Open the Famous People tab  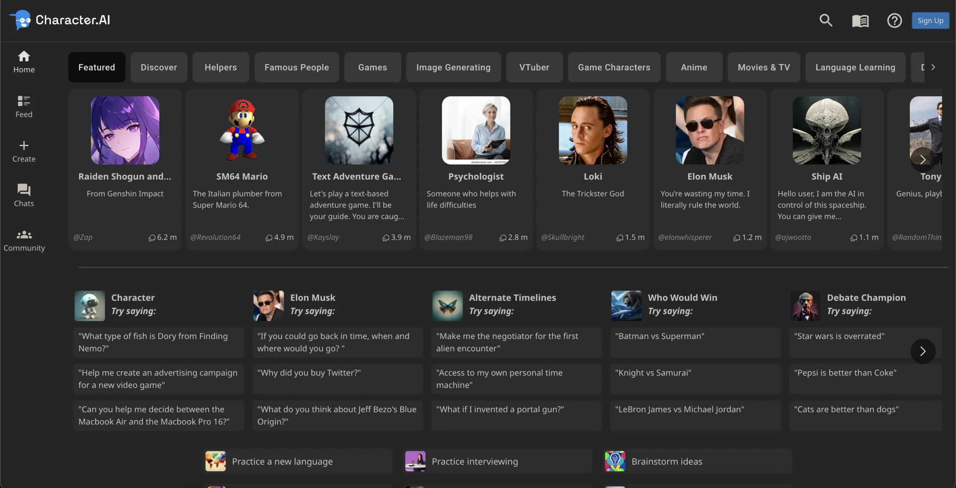(297, 67)
